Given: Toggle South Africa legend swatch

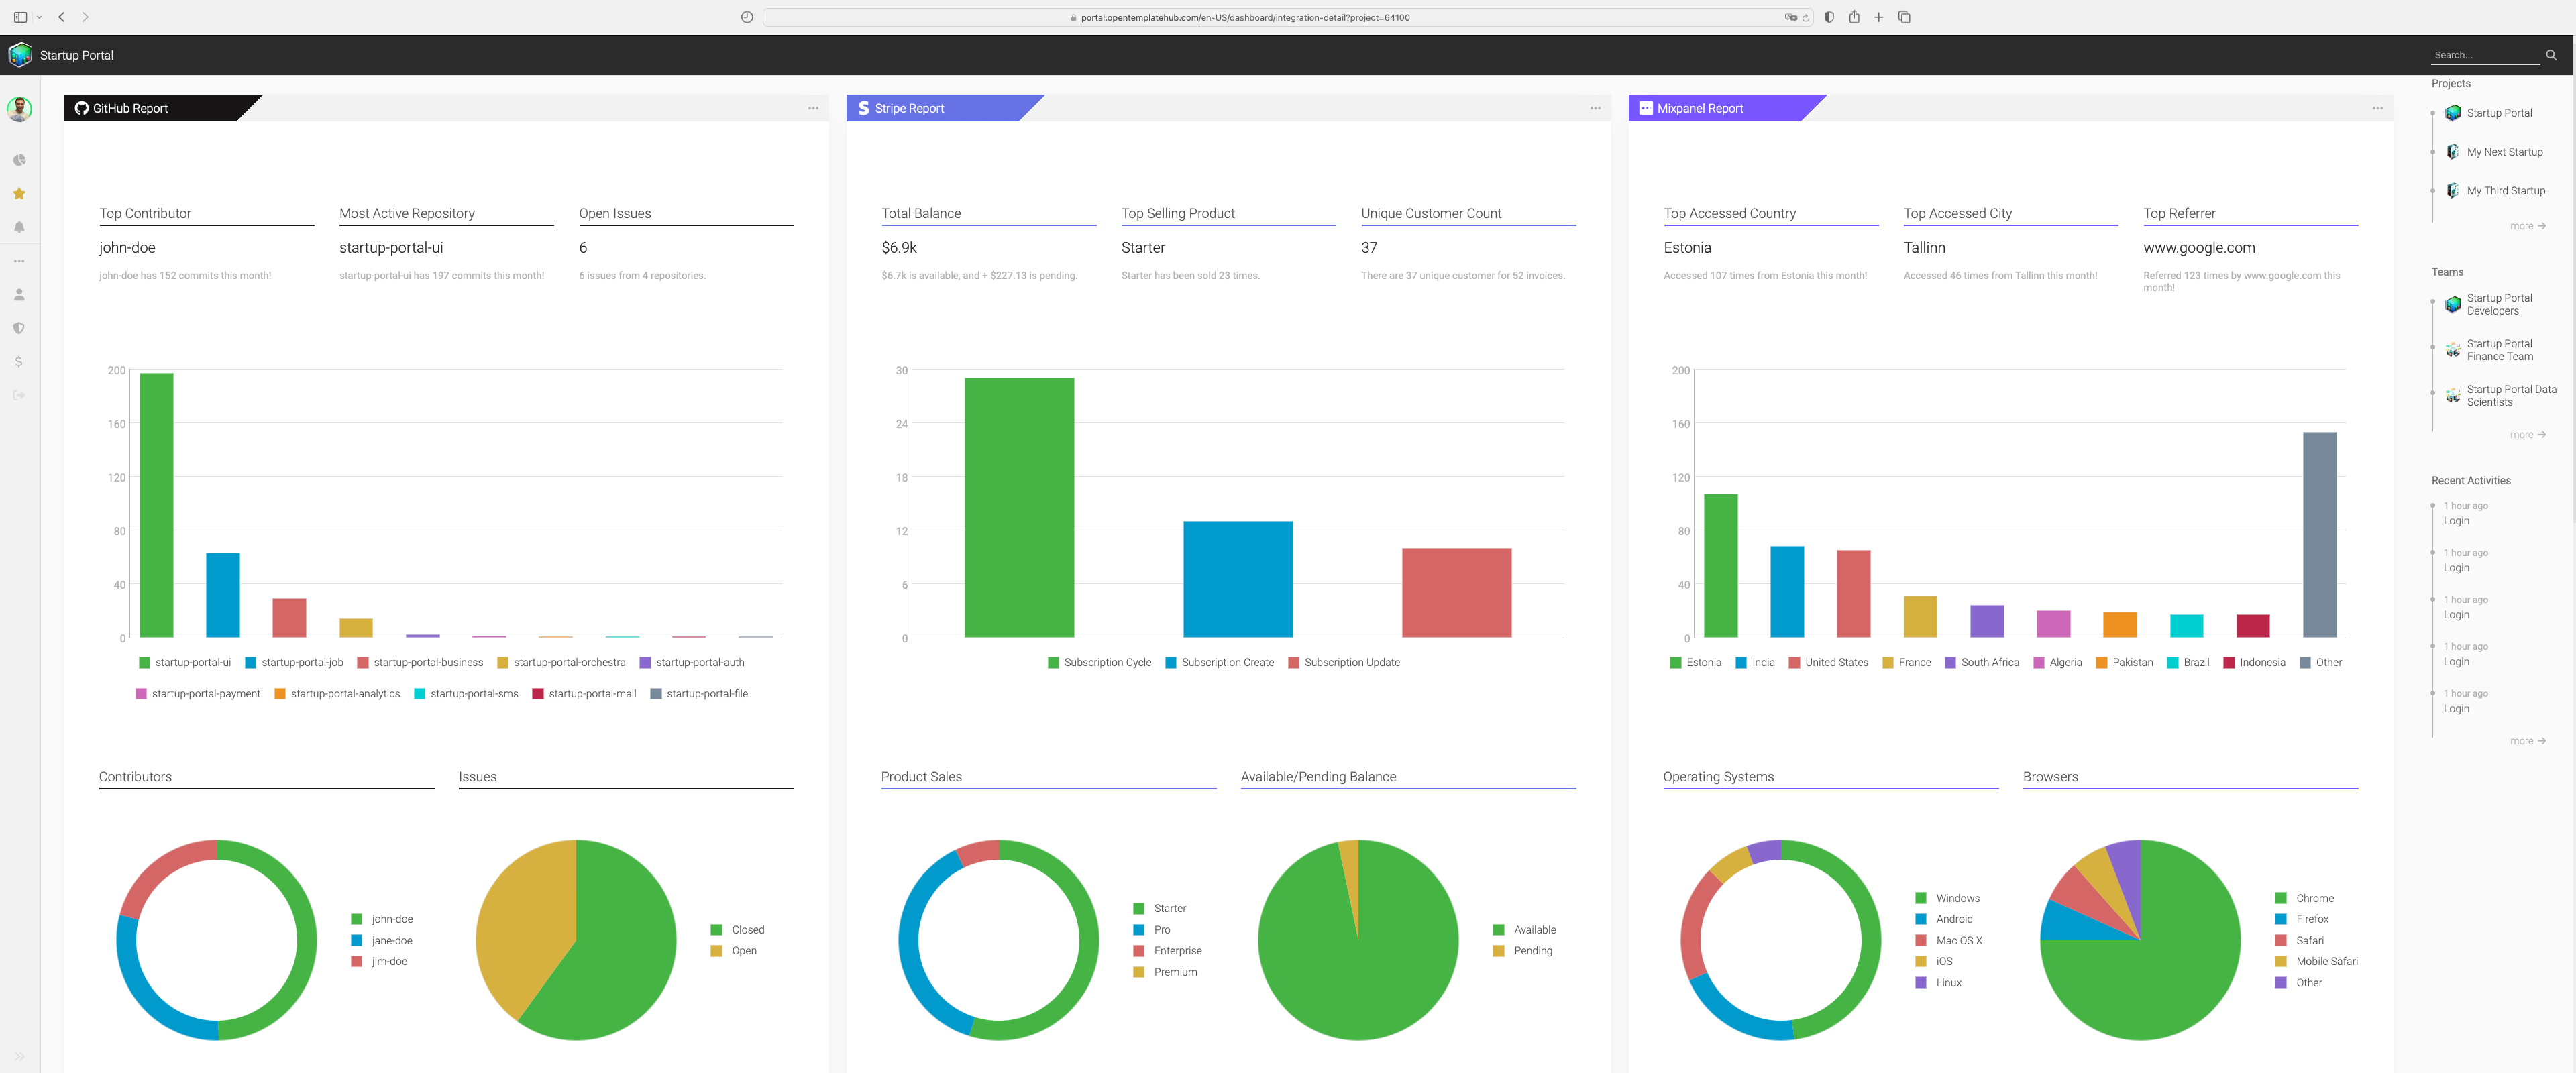Looking at the screenshot, I should (1950, 662).
